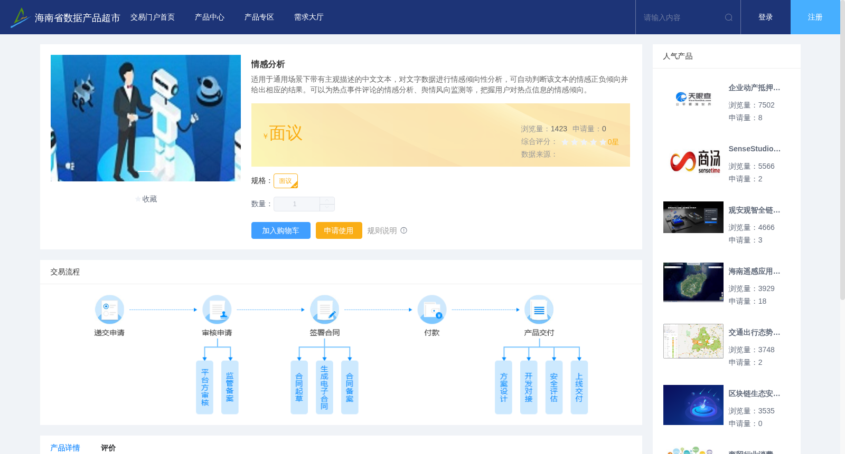This screenshot has width=845, height=454.
Task: Click the 注册 button
Action: 815,17
